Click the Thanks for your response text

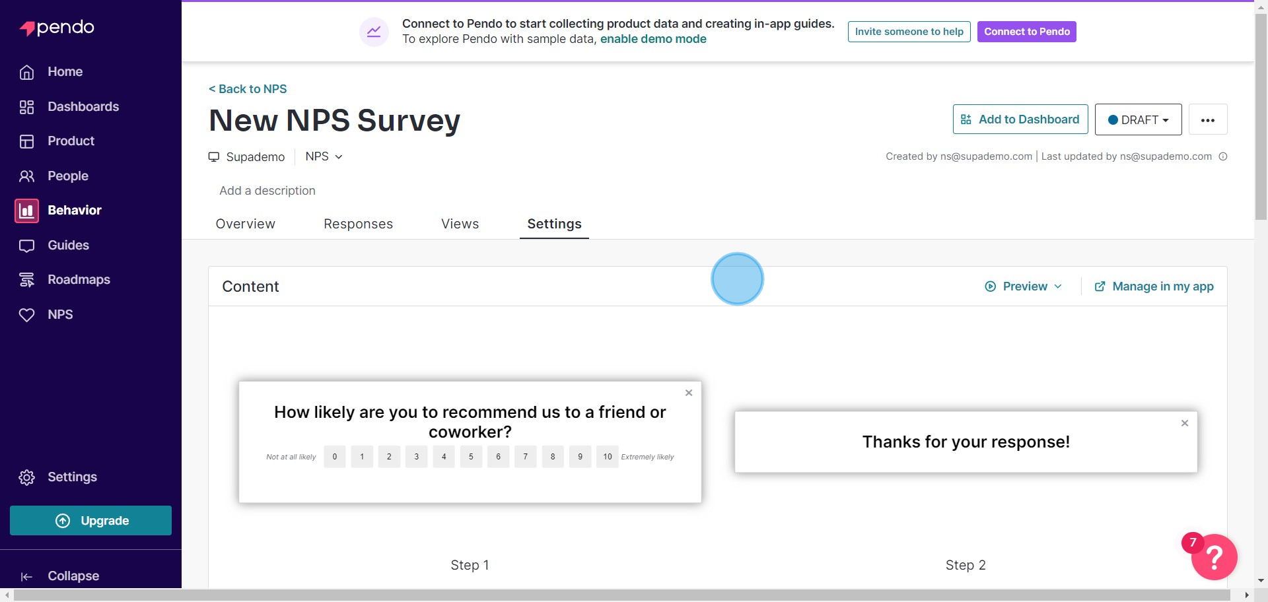coord(966,442)
